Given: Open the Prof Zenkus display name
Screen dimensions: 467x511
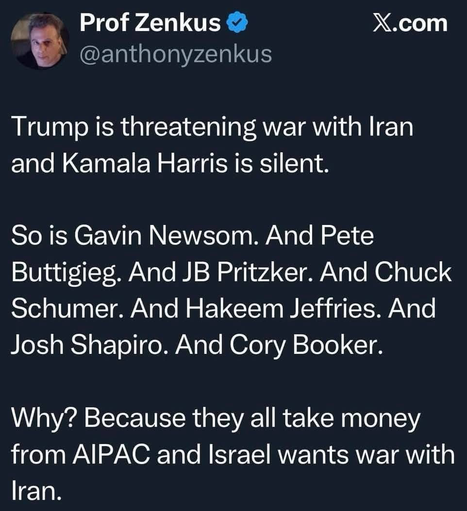Looking at the screenshot, I should pos(150,23).
